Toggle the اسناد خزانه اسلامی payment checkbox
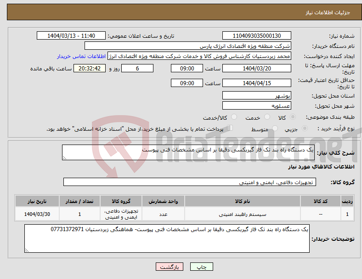Viewport: 362px width, 279px height. coord(230,128)
